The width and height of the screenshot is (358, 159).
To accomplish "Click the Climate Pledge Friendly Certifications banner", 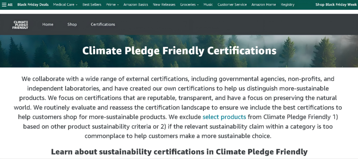I will (179, 51).
